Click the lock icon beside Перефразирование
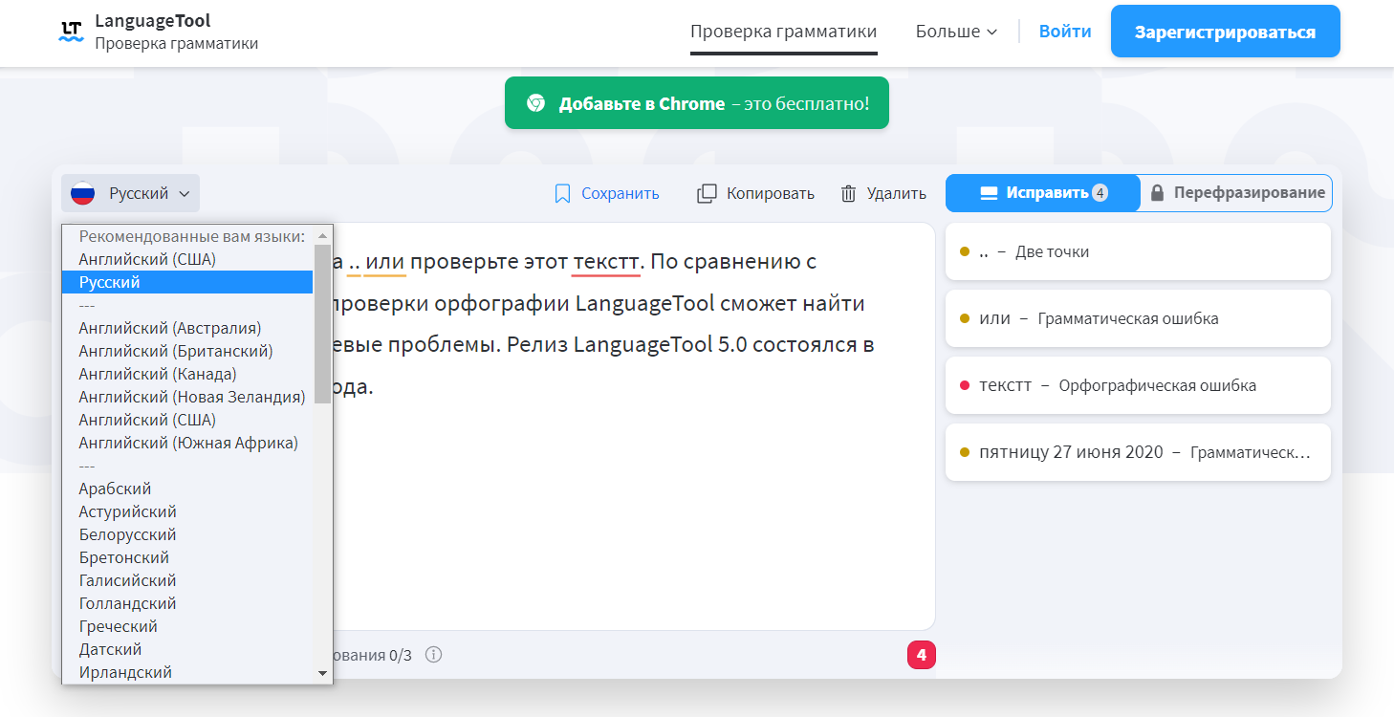Viewport: 1394px width, 717px height. click(1157, 193)
